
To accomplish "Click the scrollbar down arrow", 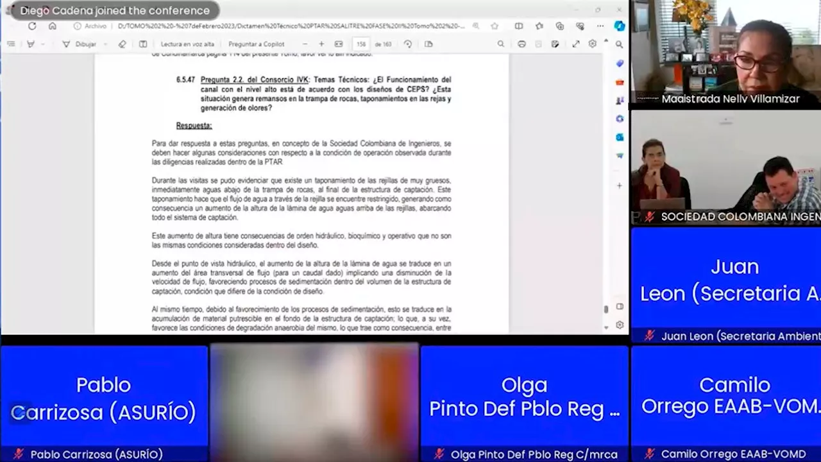I will point(606,328).
